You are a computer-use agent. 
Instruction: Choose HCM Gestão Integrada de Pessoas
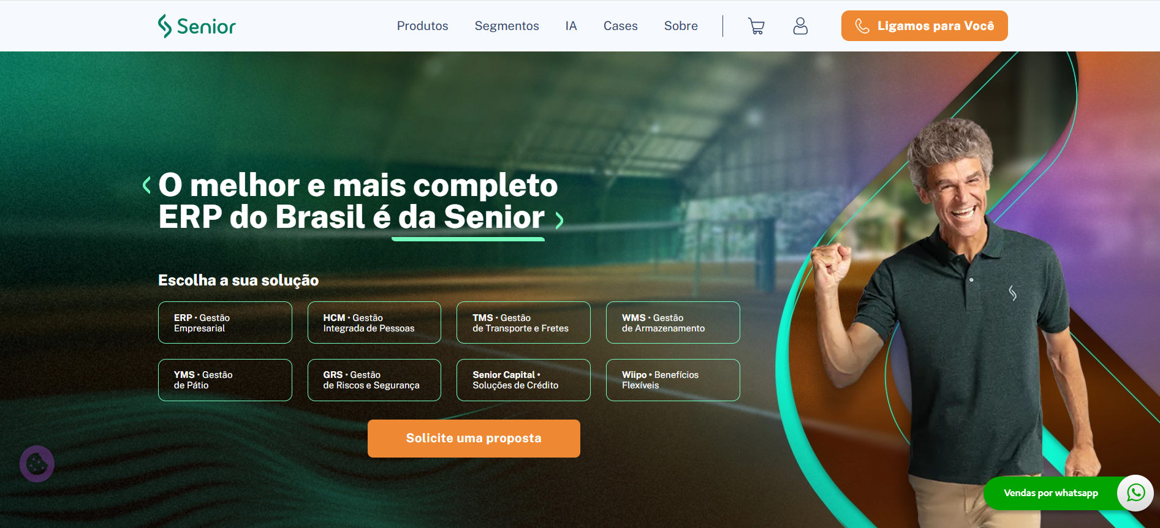[374, 322]
